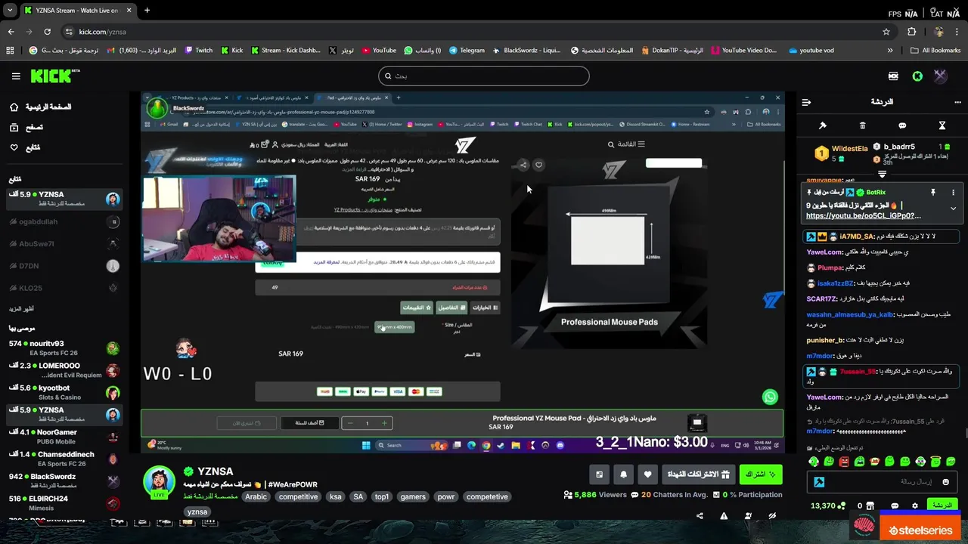968x544 pixels.
Task: Open recommended channel Chamseddinech
Action: pos(64,459)
